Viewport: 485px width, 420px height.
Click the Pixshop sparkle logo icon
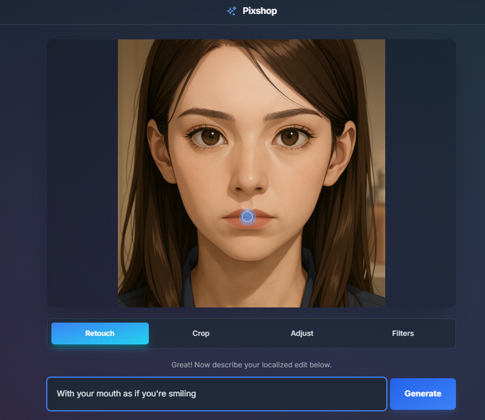232,11
